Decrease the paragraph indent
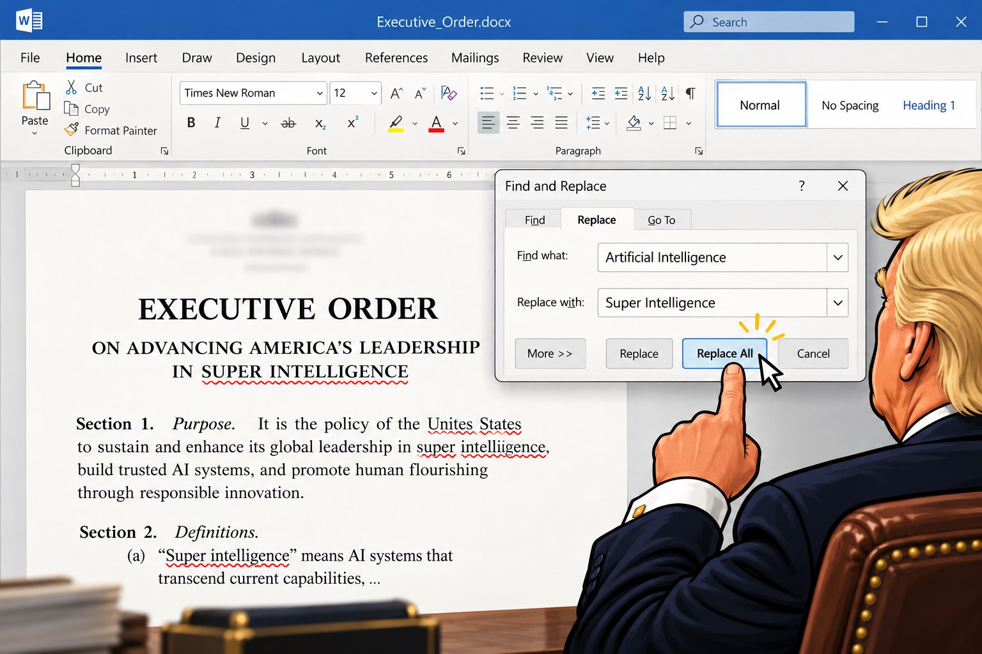The height and width of the screenshot is (654, 982). pos(598,93)
